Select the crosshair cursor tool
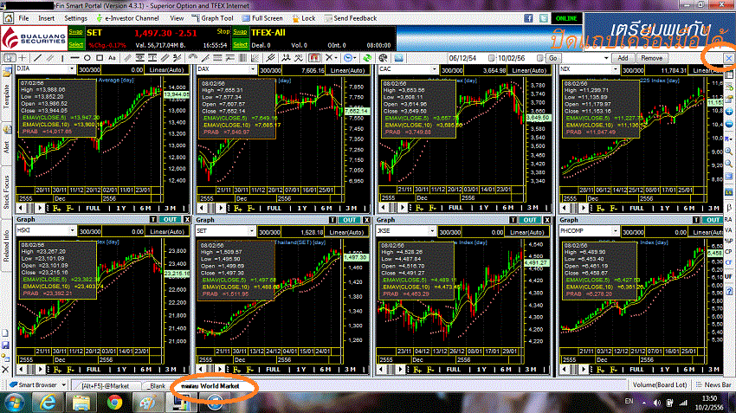736x413 pixels. 23,58
